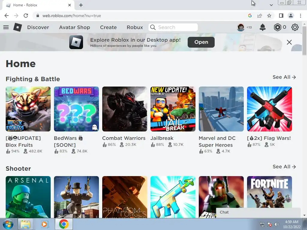307x230 pixels.
Task: Click the share page icon
Action: [260, 16]
